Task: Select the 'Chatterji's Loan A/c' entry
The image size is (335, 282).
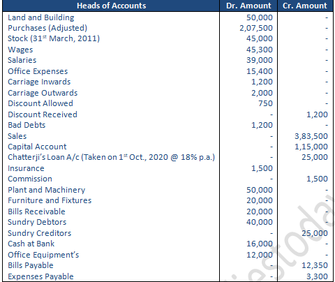Action: click(111, 157)
